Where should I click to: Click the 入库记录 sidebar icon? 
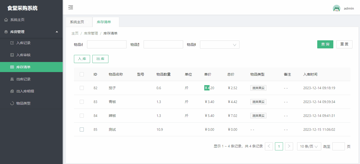[12, 43]
